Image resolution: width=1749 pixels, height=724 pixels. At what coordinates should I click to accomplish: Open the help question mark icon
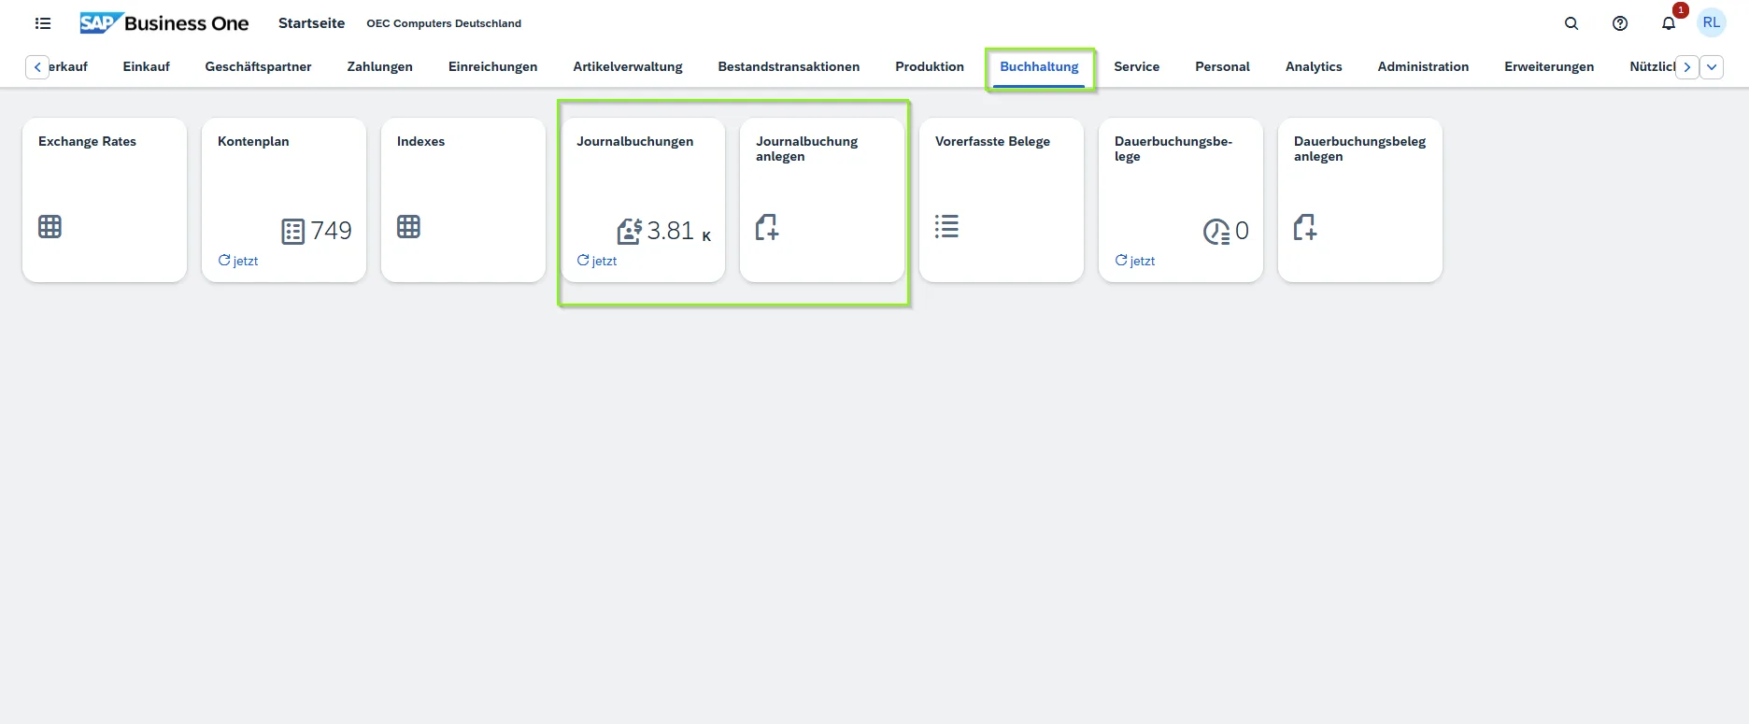coord(1620,23)
